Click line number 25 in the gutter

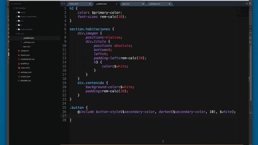tap(64, 108)
